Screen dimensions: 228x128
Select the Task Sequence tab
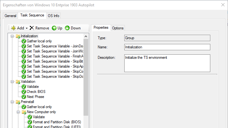32,15
